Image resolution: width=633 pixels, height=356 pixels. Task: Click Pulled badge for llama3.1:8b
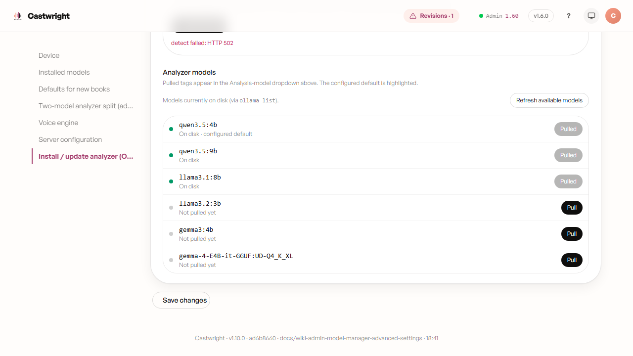pos(568,181)
